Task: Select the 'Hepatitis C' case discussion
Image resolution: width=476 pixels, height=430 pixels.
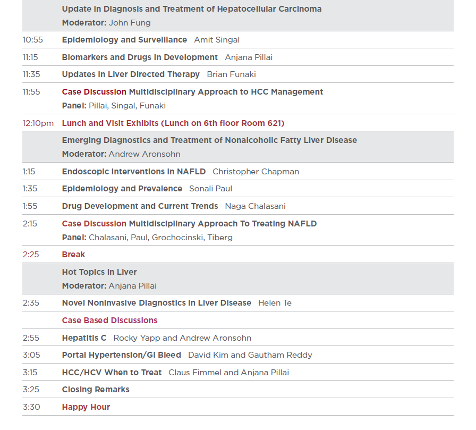Action: click(x=84, y=338)
